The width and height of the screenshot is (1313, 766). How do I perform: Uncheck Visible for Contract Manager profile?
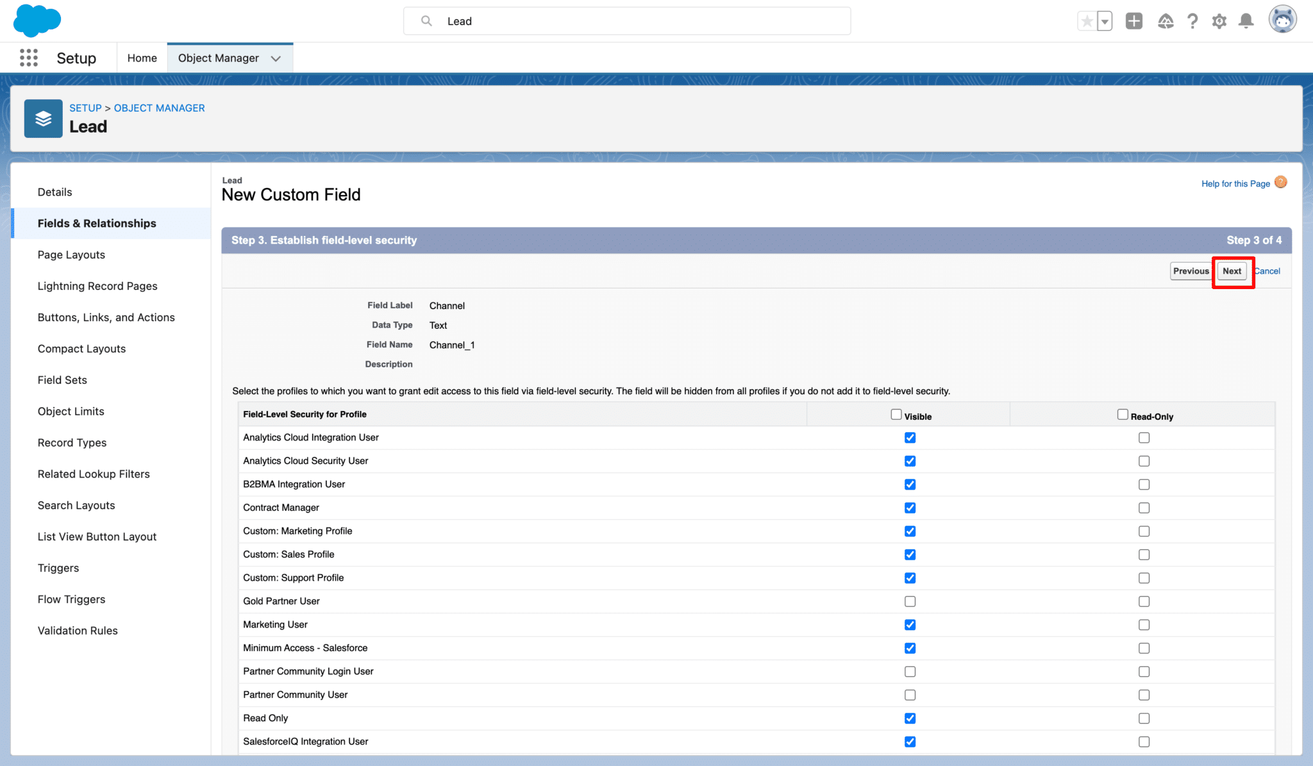(910, 507)
